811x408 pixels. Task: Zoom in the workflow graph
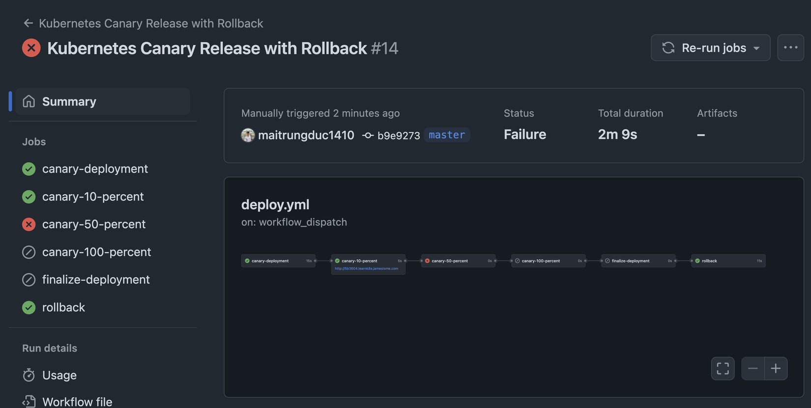pyautogui.click(x=776, y=368)
